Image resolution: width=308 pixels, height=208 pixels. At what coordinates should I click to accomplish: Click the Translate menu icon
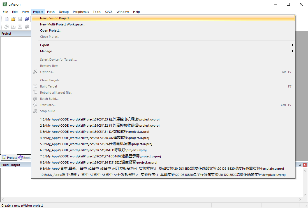[x=35, y=105]
